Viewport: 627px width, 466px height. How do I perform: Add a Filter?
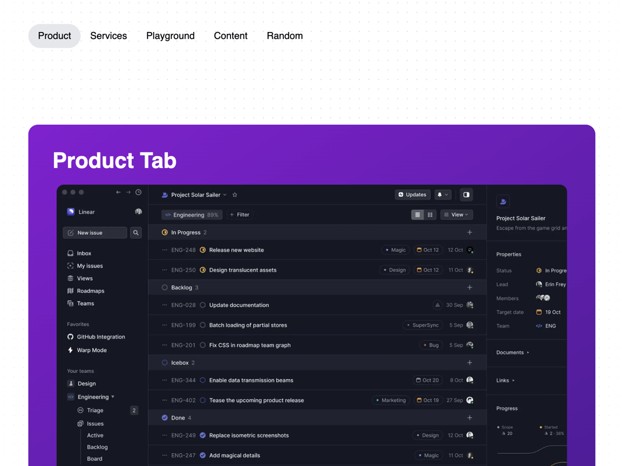click(x=240, y=214)
